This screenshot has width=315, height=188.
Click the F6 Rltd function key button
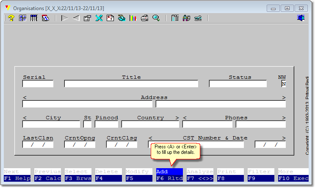click(x=169, y=178)
